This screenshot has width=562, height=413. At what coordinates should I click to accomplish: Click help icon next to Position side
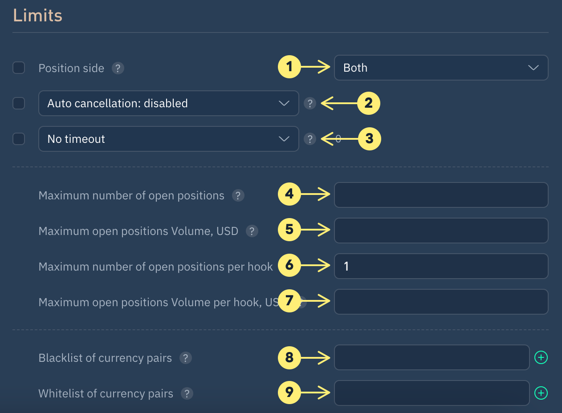coord(118,68)
